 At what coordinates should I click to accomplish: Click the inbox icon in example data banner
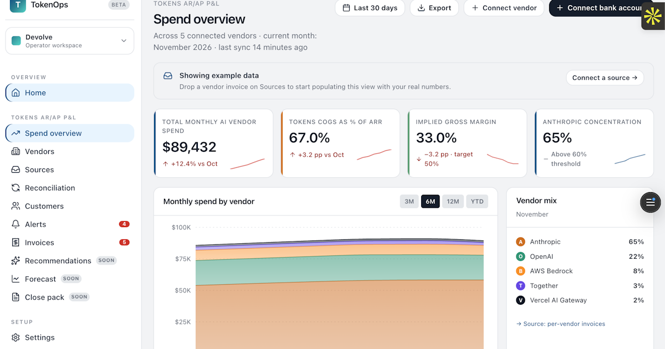point(168,76)
